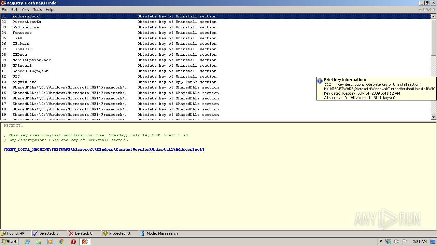Open the Help menu

(x=50, y=10)
